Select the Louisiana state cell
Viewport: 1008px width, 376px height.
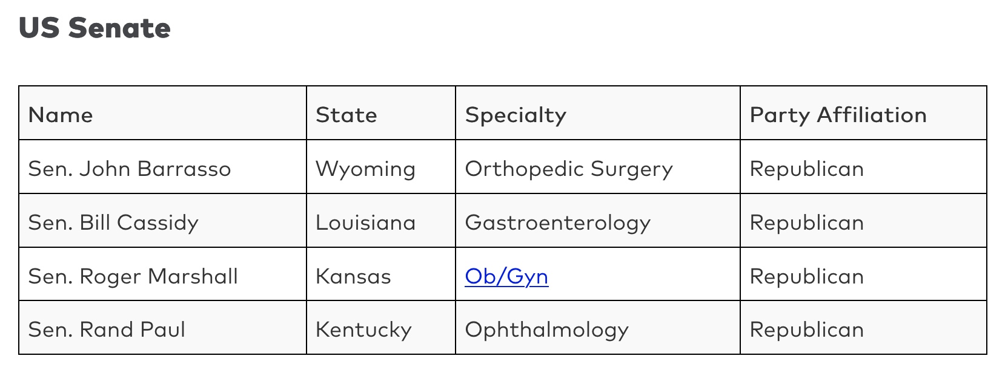pos(365,222)
